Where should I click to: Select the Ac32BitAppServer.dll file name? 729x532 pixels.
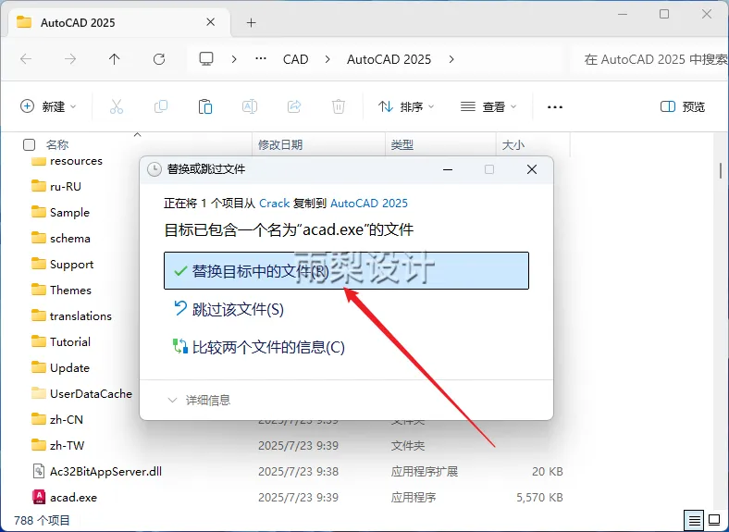click(x=106, y=471)
